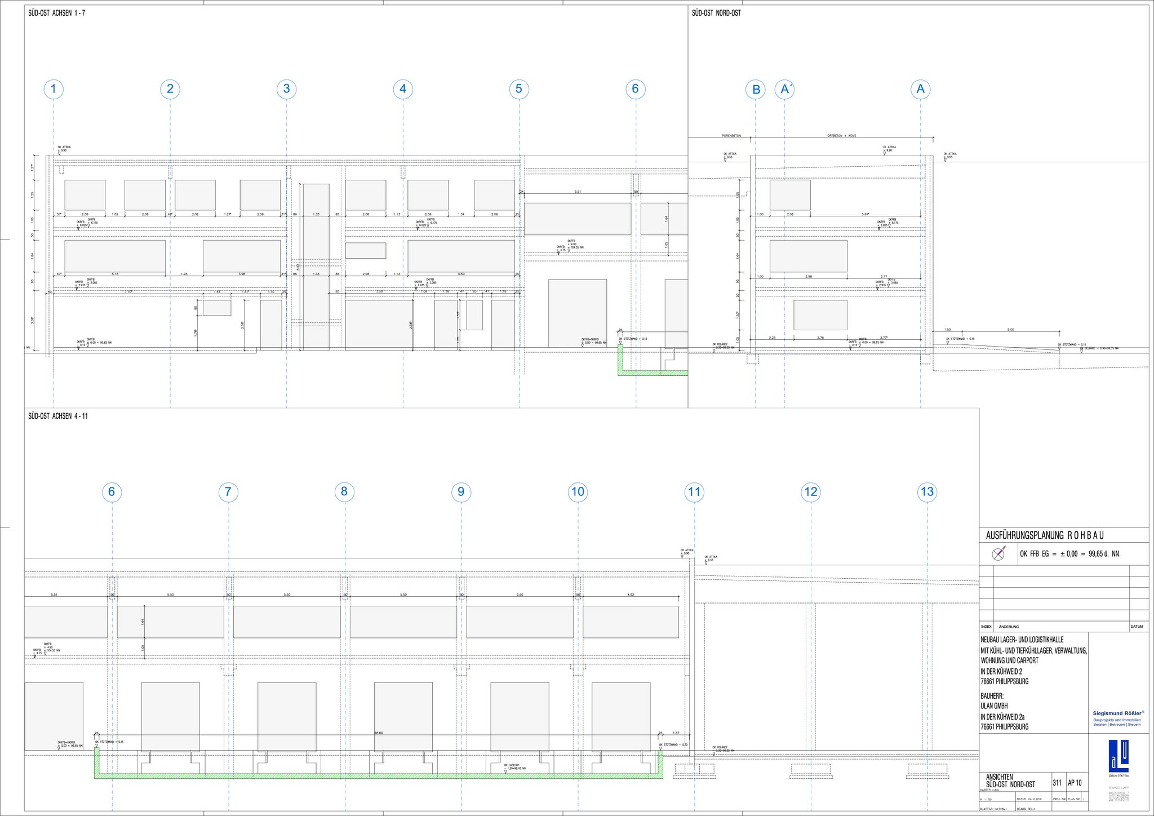Select the axis marker numbered 11
The image size is (1154, 816).
click(x=694, y=492)
